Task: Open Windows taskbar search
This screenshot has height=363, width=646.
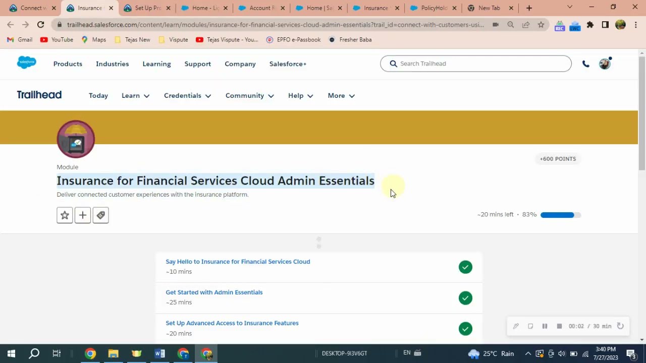Action: 34,353
